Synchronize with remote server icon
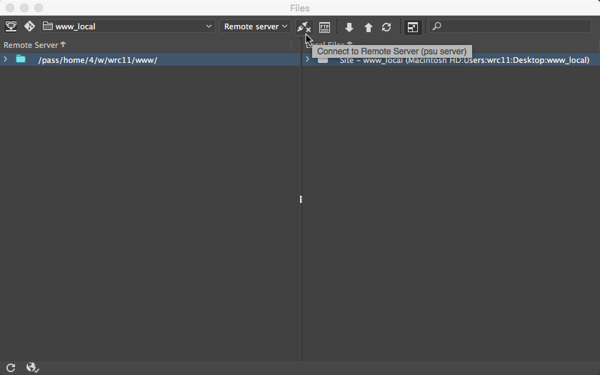 386,27
